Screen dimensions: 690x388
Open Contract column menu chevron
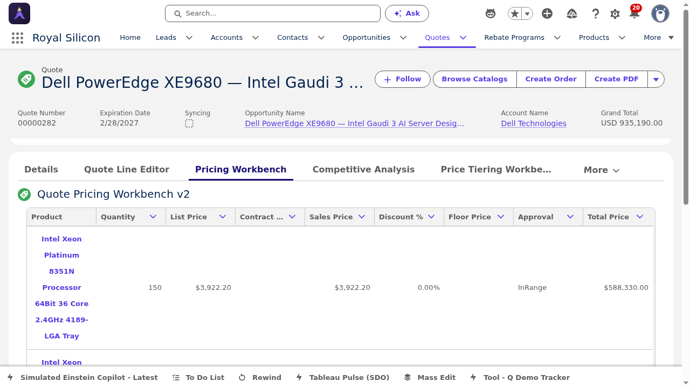click(x=292, y=217)
